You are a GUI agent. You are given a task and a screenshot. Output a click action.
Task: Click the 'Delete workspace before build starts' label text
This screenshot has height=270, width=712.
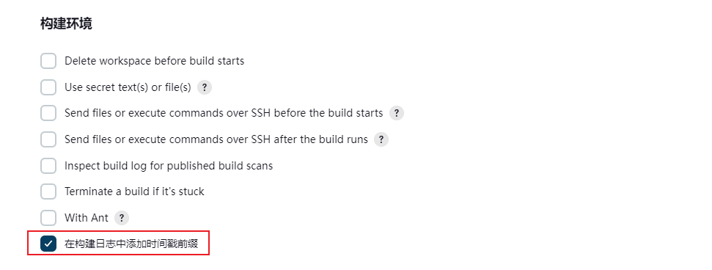[x=155, y=61]
